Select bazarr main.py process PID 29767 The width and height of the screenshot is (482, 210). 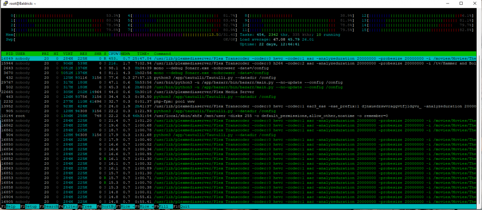pos(239,82)
